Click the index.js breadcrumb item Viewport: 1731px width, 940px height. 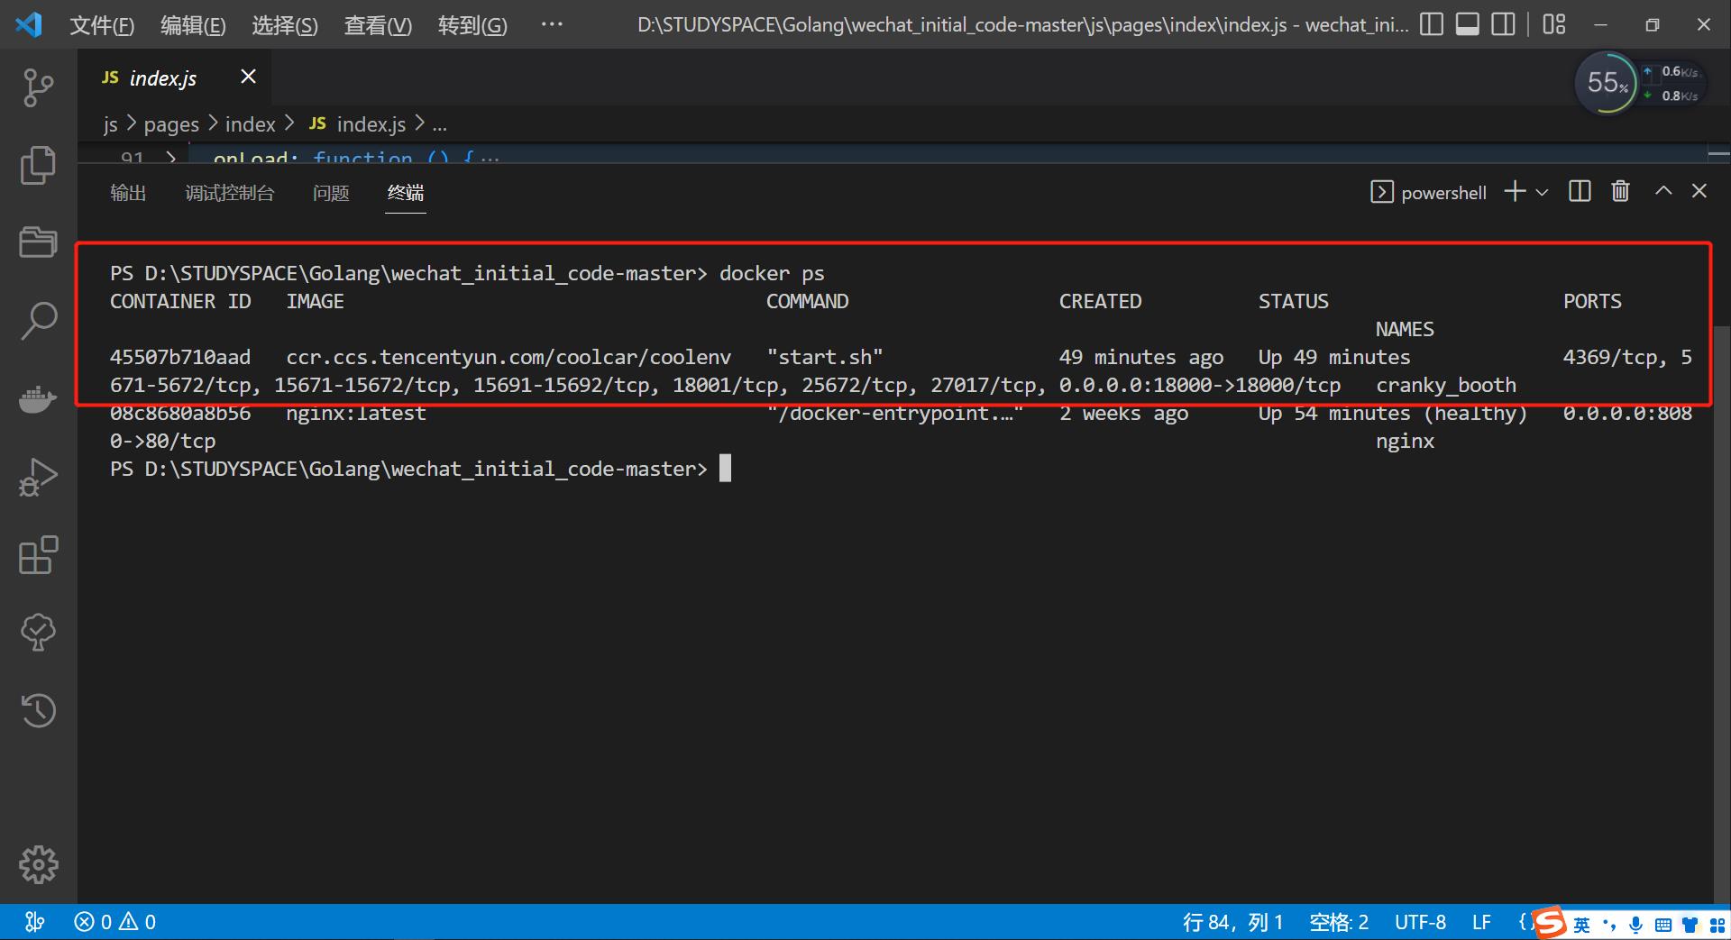[x=357, y=124]
